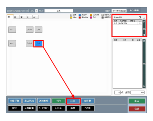Click page-down arrow in visitor list scrollbar

[x=144, y=33]
